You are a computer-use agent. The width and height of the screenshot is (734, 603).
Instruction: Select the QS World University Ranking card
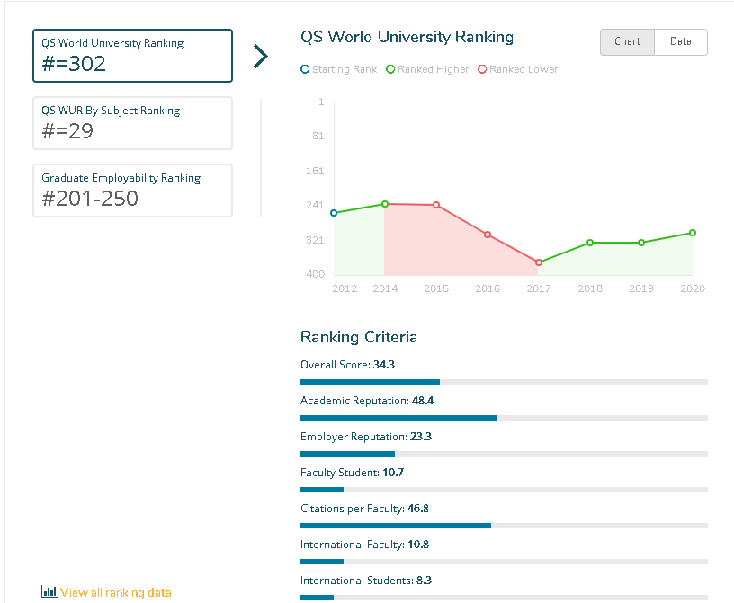132,56
